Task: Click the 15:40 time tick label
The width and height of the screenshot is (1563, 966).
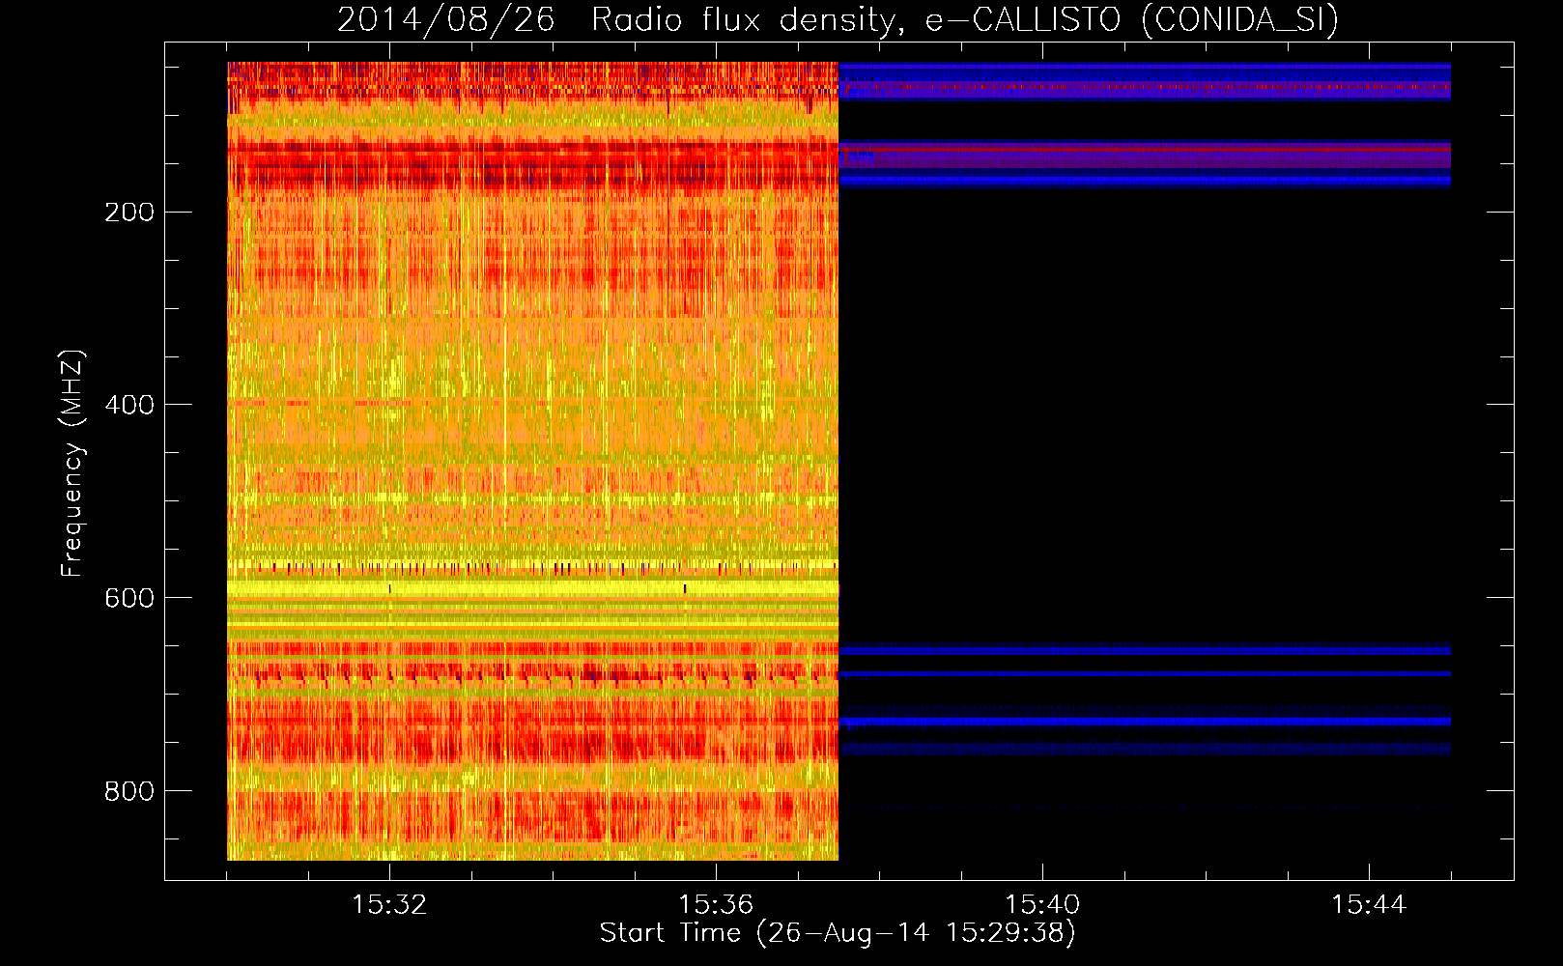Action: tap(1042, 904)
